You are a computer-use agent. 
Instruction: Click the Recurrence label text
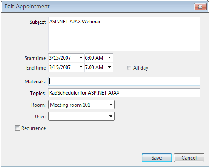tap(34, 128)
